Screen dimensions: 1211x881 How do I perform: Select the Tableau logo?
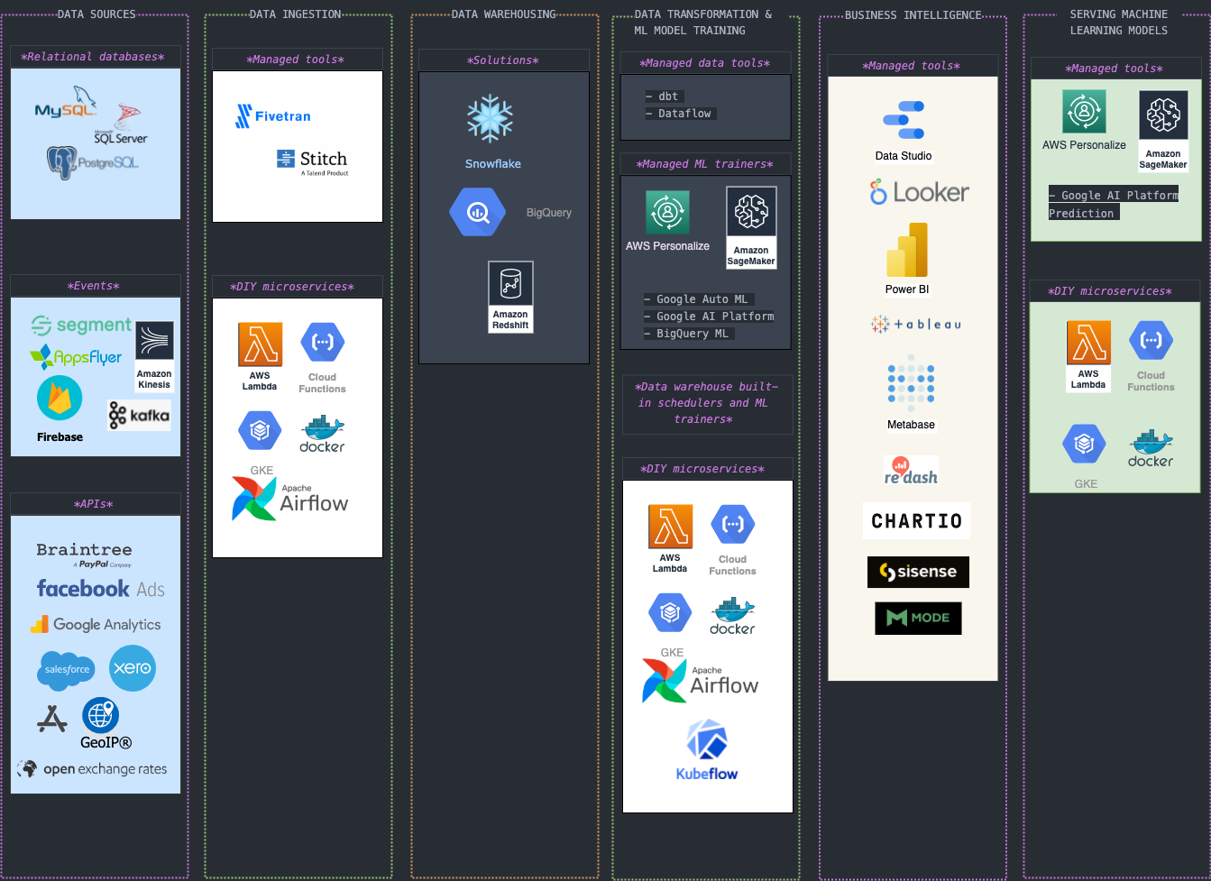(916, 324)
